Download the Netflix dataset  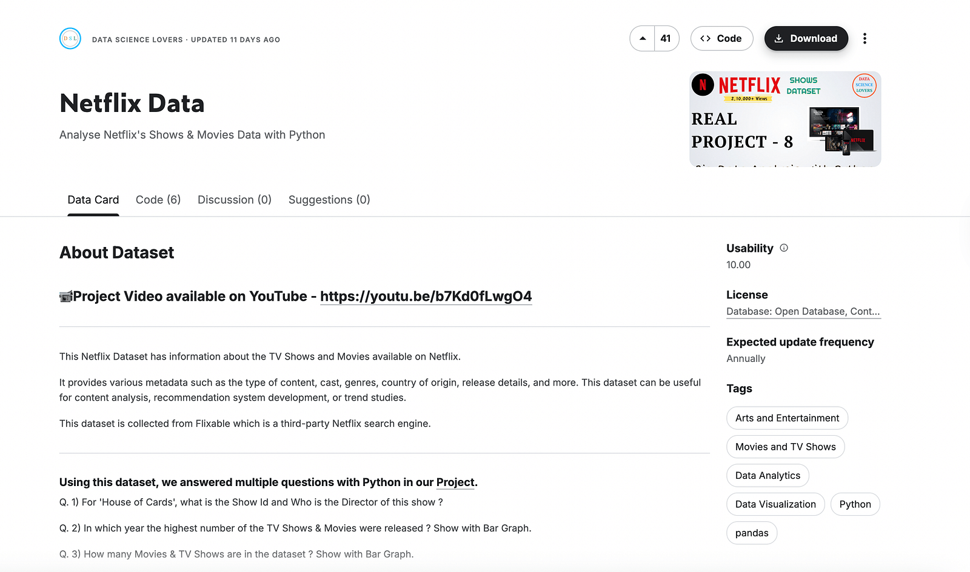pos(806,39)
